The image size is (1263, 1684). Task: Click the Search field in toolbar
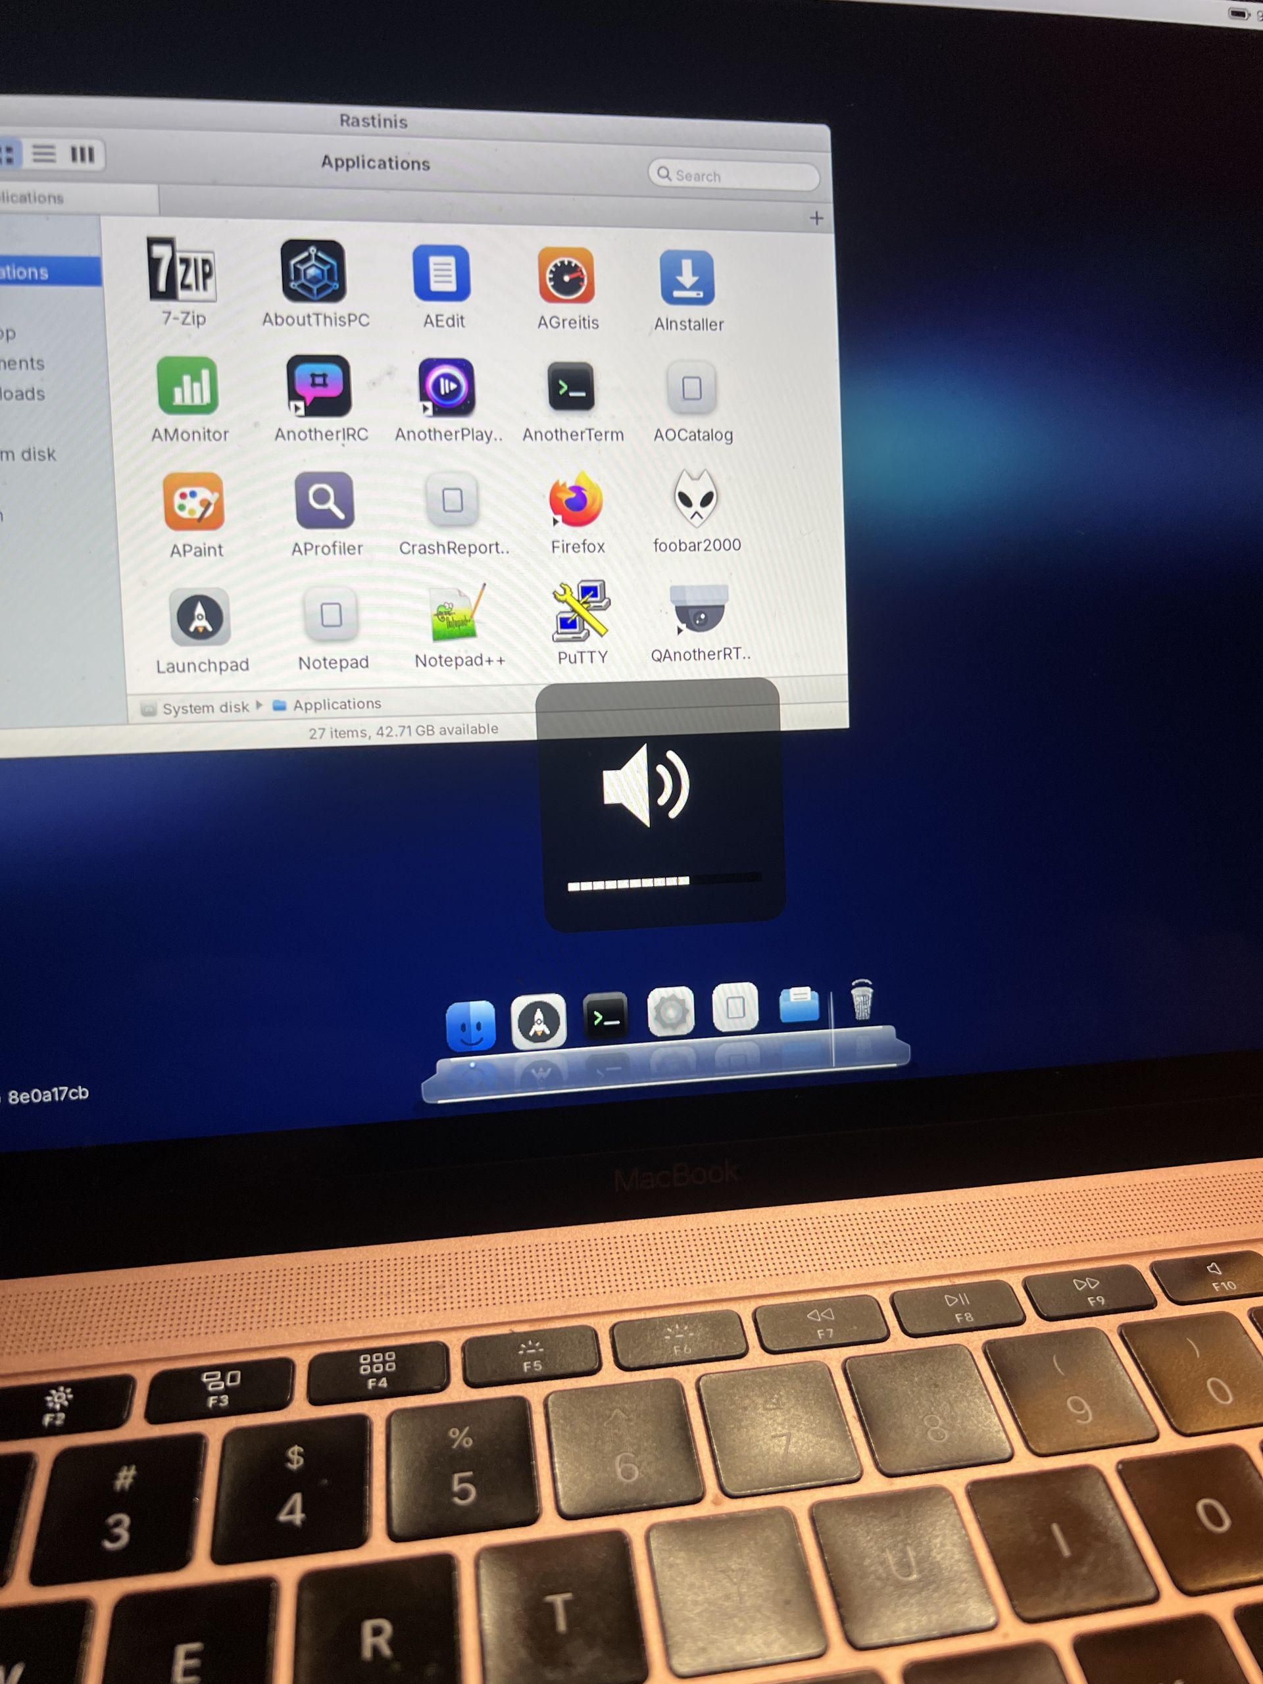click(x=734, y=176)
